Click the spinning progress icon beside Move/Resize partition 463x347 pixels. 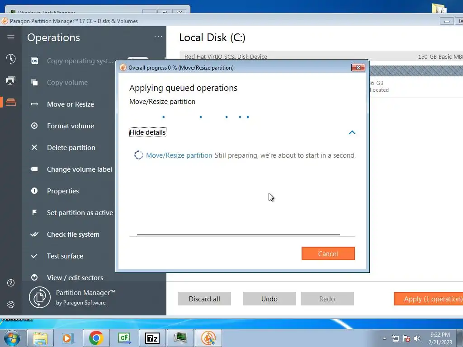pos(139,155)
